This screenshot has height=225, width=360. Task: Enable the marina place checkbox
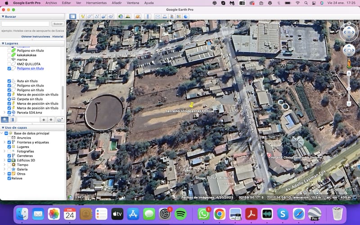click(9, 59)
